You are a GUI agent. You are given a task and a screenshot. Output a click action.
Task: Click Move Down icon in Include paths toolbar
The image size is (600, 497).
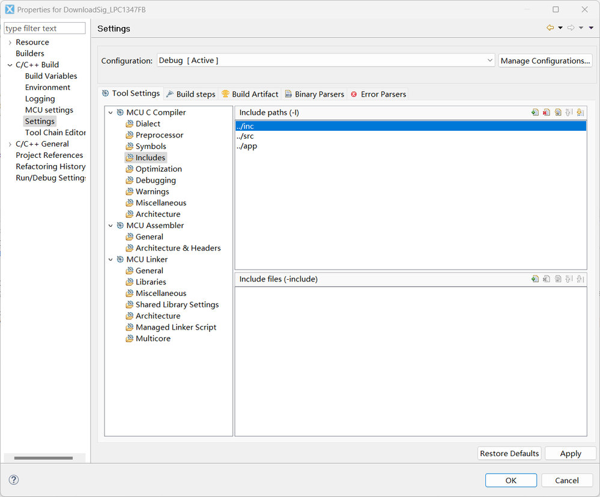point(580,112)
